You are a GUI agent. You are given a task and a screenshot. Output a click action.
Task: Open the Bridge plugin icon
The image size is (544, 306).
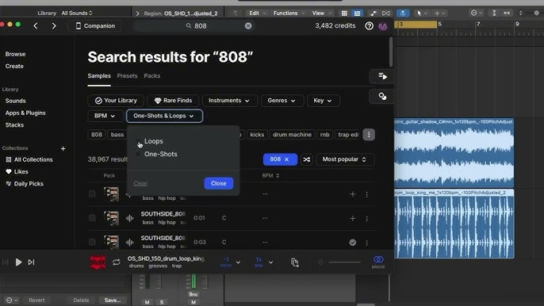point(378,262)
